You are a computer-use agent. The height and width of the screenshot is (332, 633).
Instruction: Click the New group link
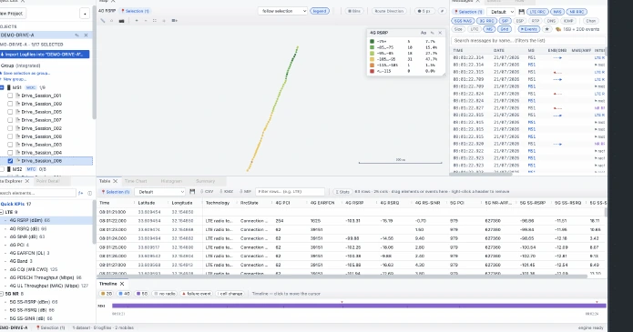coord(15,79)
